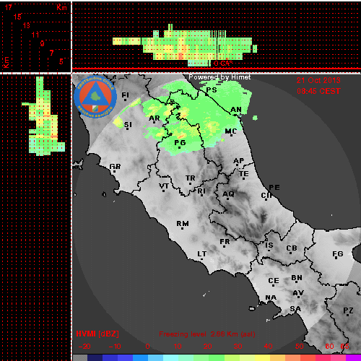
Task: Click the '20' value on dBZ scale
Action: (207, 347)
